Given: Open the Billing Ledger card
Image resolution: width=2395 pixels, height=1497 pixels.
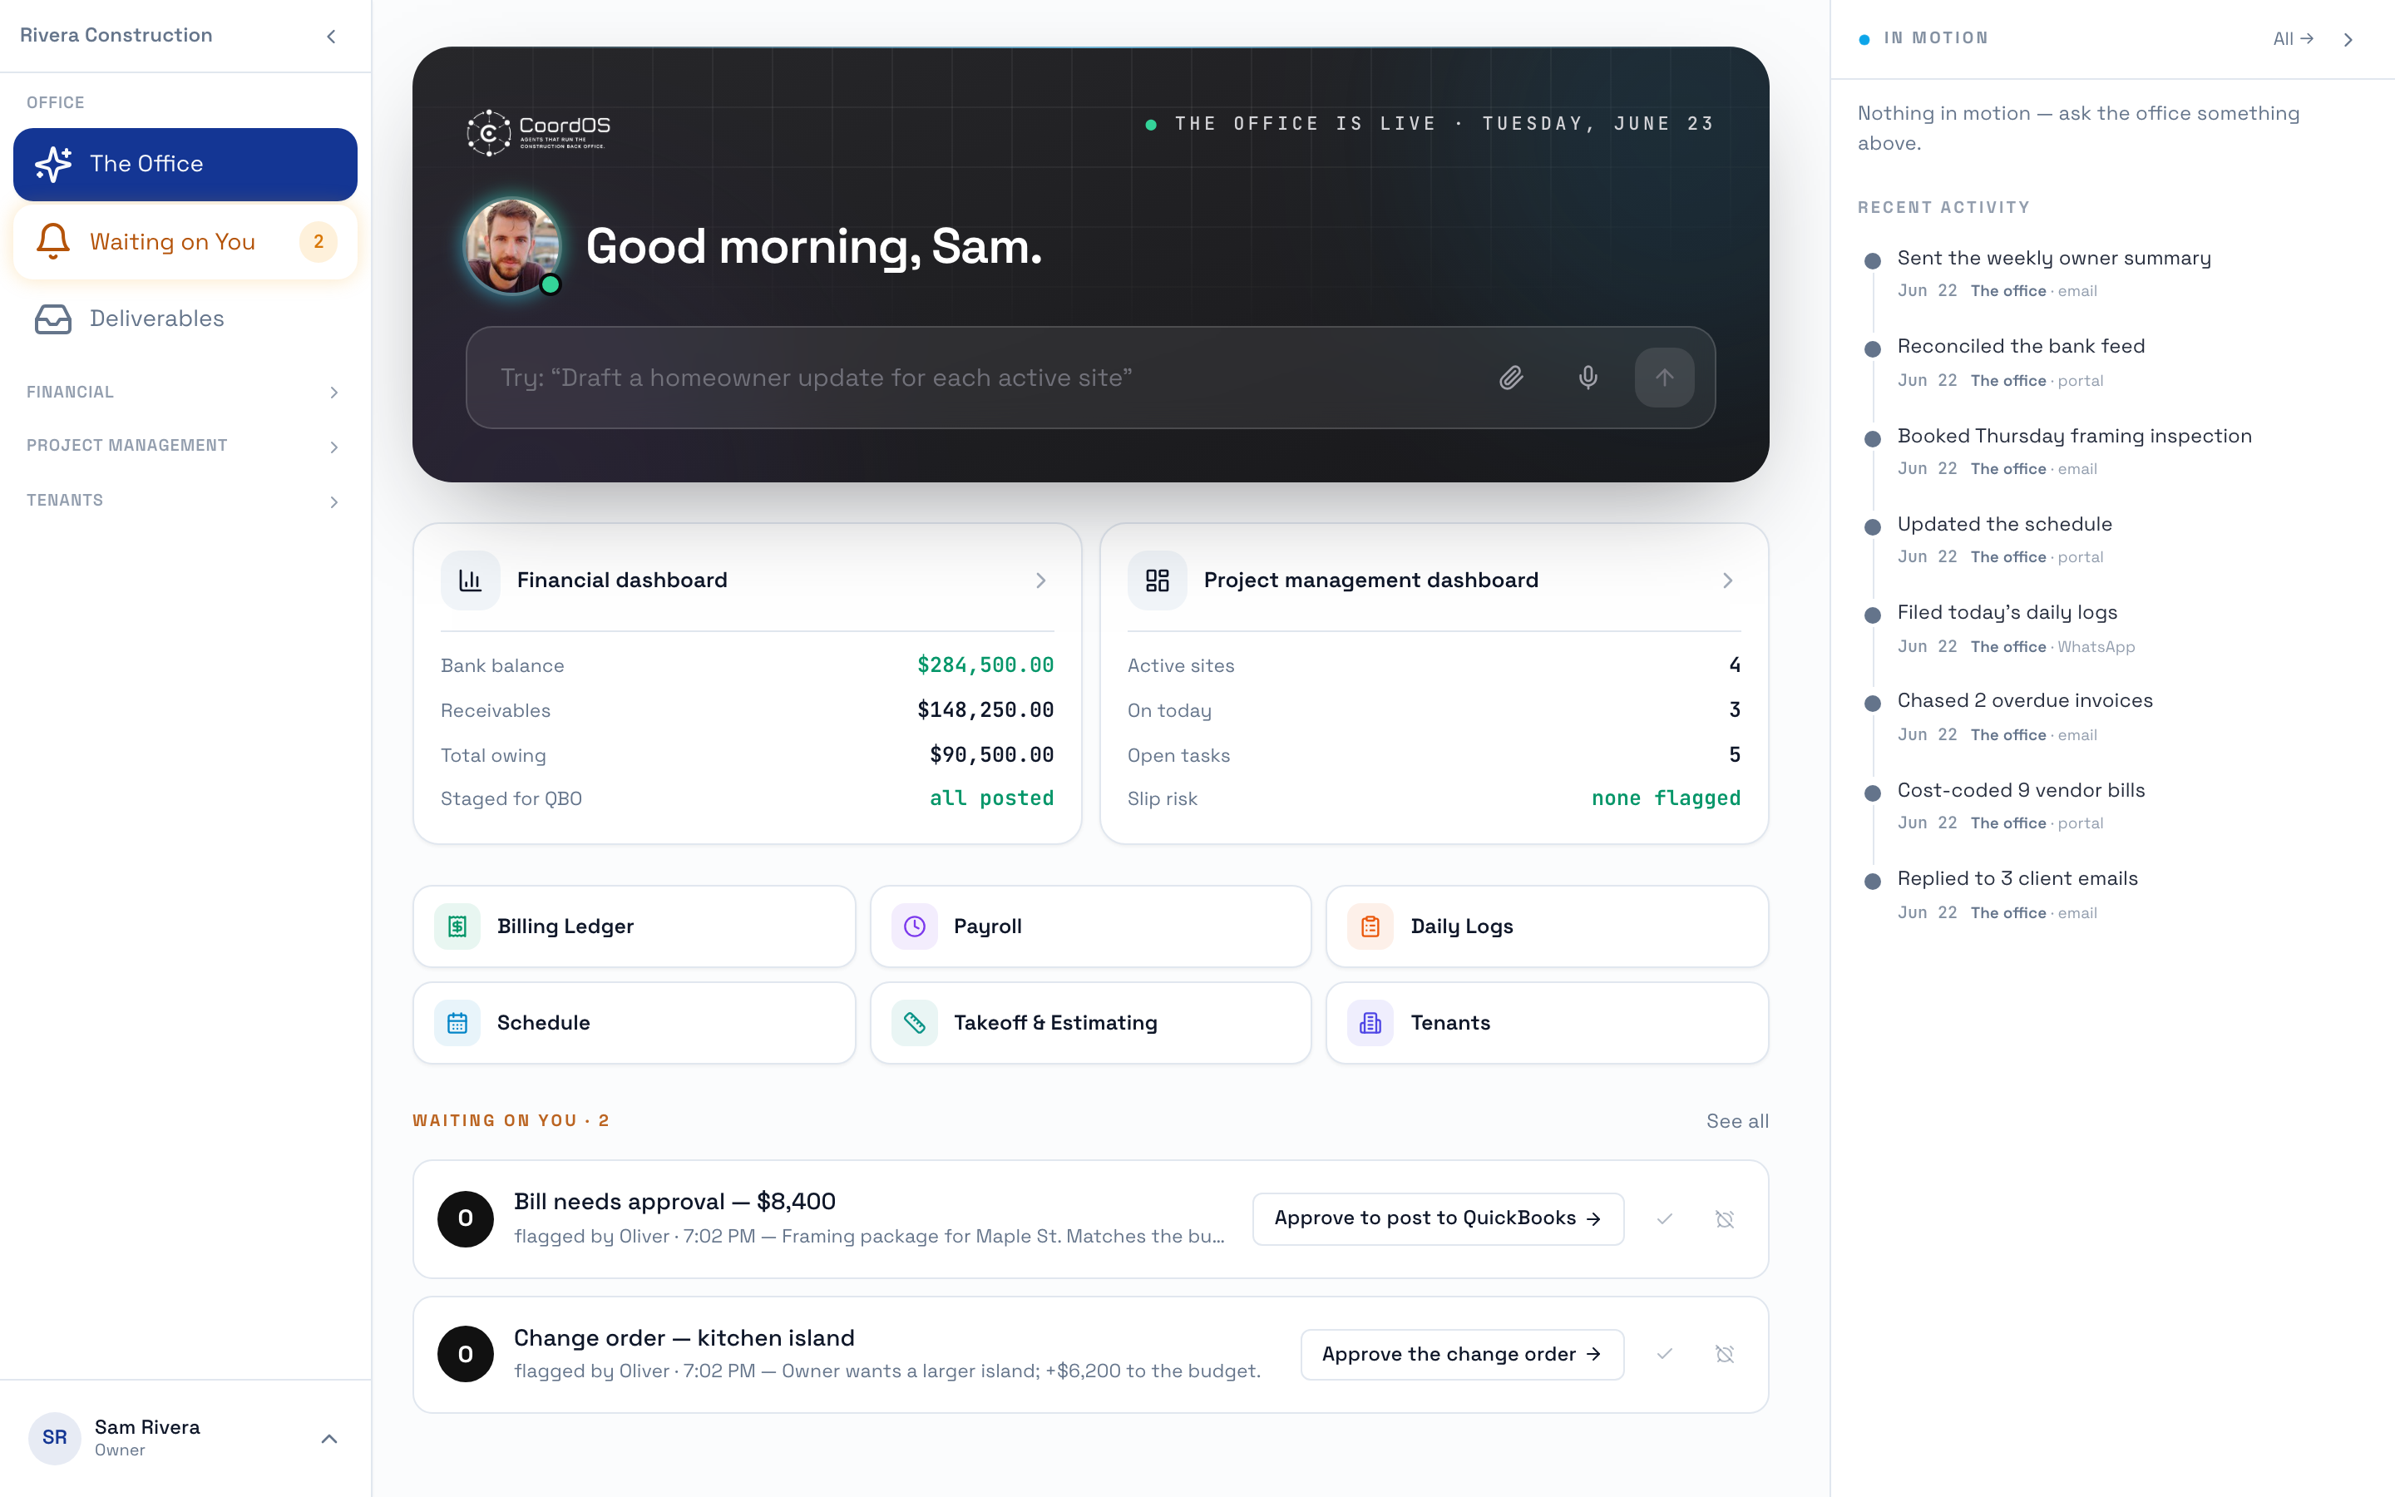Looking at the screenshot, I should (x=634, y=926).
